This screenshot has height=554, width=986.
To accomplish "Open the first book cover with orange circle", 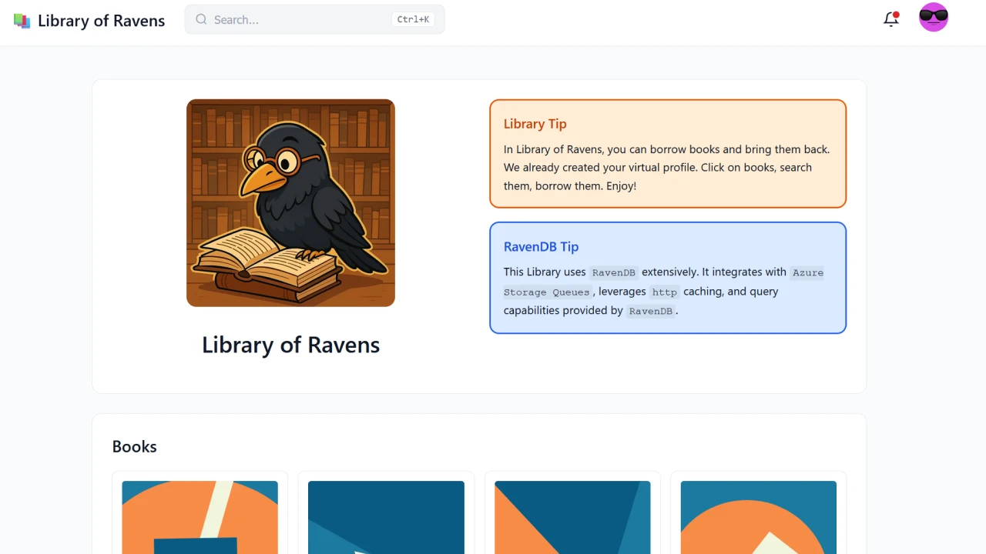I will 200,517.
